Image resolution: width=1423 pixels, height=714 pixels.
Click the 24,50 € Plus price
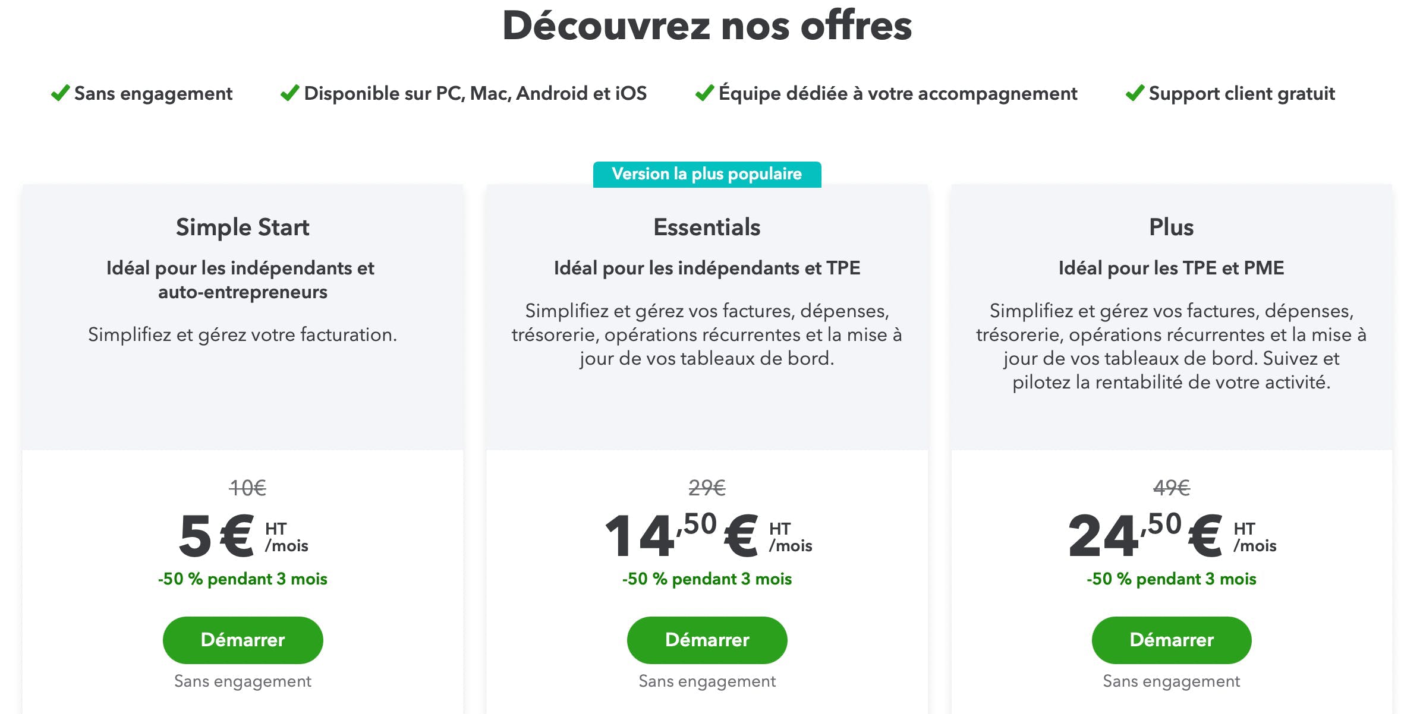click(x=1172, y=536)
